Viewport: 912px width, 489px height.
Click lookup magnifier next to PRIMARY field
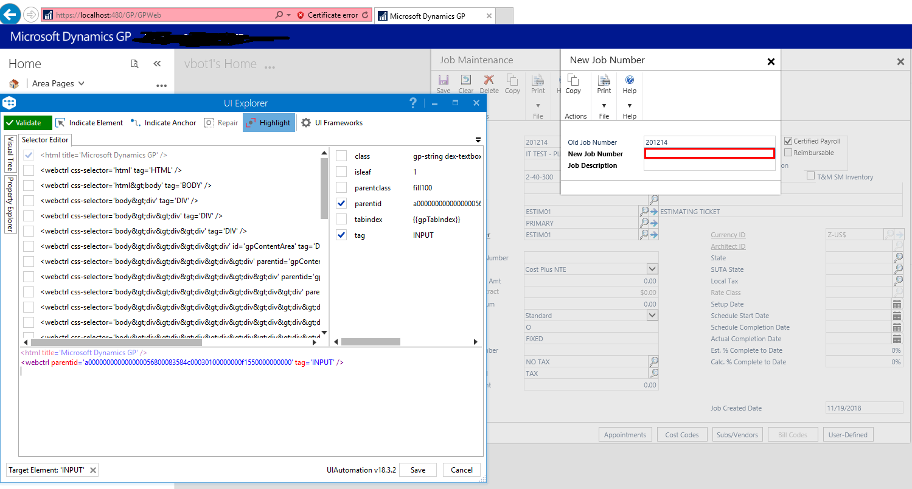click(x=644, y=223)
